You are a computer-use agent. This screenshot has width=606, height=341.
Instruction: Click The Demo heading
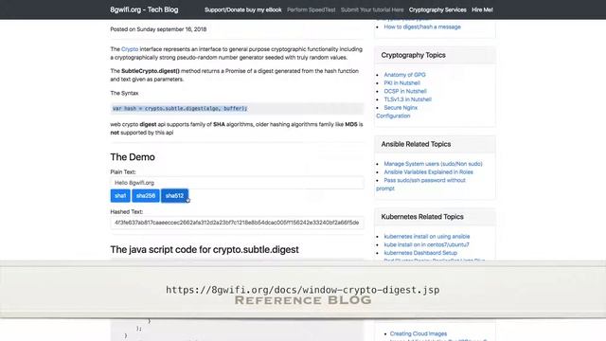(x=133, y=157)
